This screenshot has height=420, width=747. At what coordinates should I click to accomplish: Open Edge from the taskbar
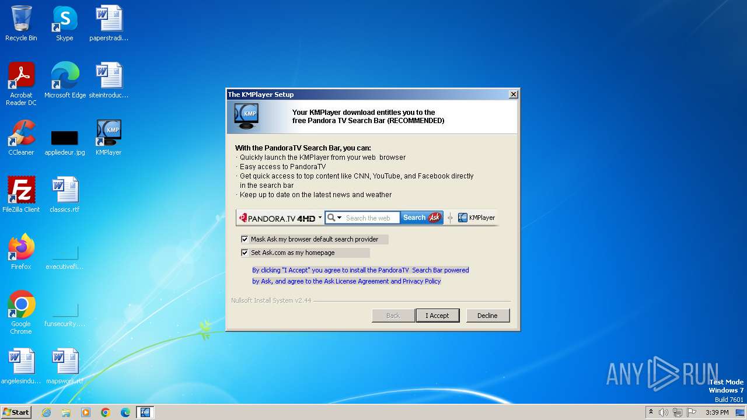pos(125,412)
